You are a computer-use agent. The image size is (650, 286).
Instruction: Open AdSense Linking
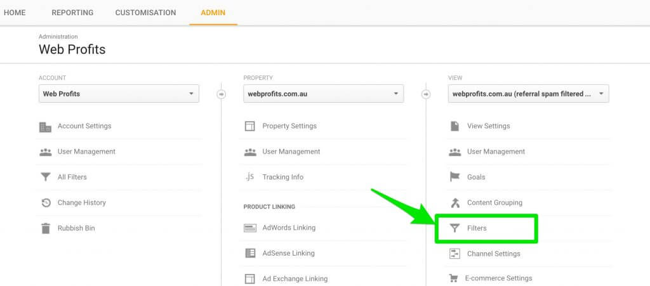289,253
